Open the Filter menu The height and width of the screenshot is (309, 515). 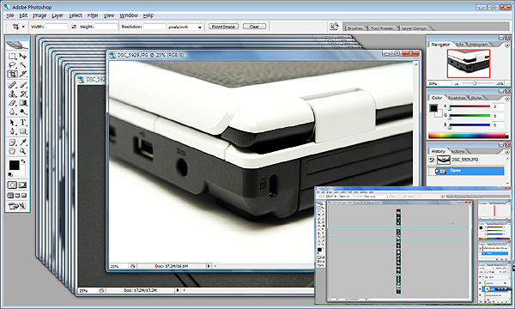(93, 15)
